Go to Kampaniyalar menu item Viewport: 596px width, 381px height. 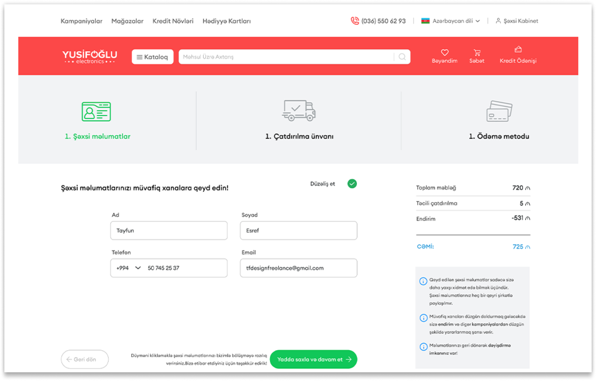81,21
